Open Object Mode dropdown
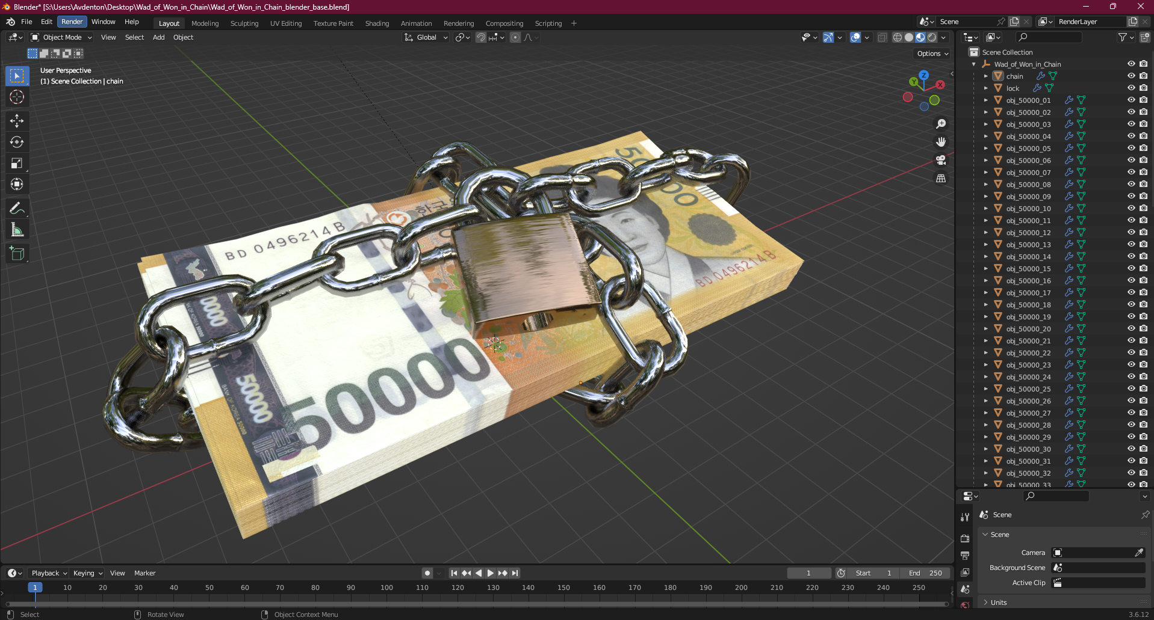The height and width of the screenshot is (620, 1154). 61,37
